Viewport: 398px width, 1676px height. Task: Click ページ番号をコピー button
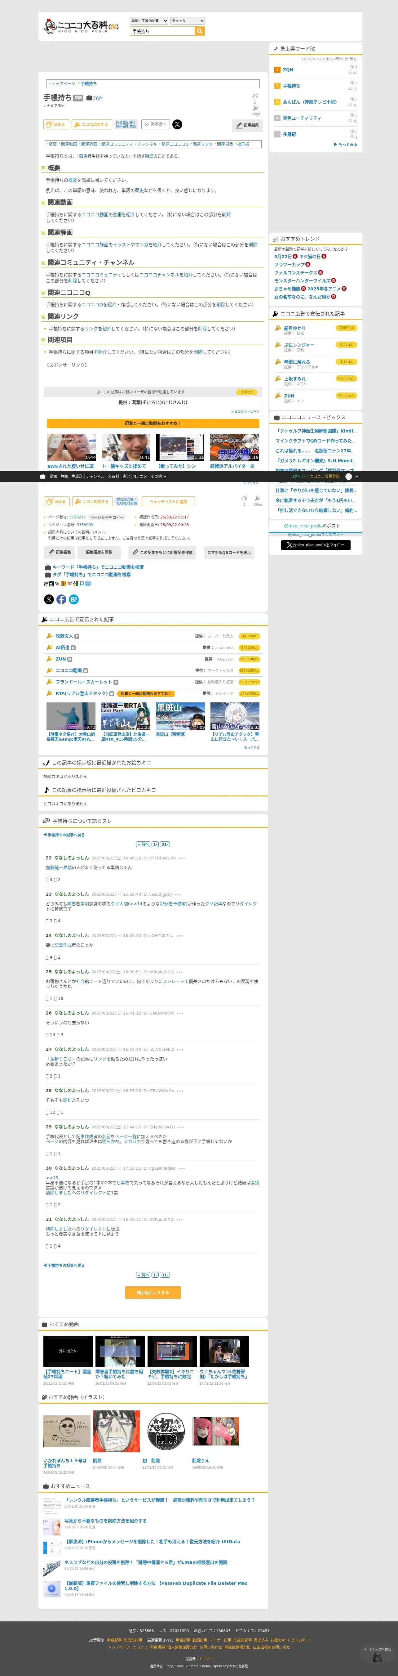[x=107, y=517]
